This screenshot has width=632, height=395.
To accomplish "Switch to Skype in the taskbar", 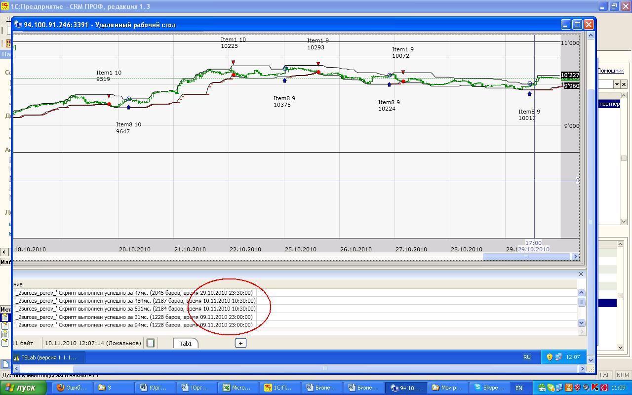I will click(488, 388).
